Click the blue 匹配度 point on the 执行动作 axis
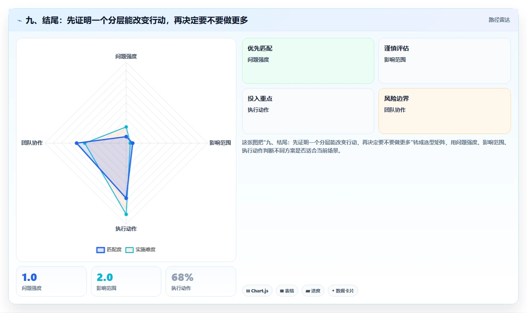Viewport: 527px width, 313px height. pyautogui.click(x=126, y=198)
